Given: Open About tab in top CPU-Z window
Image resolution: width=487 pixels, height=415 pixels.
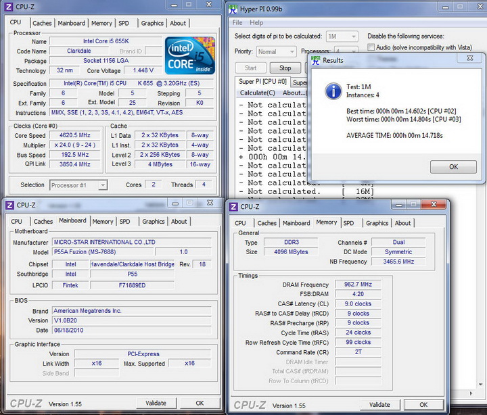Looking at the screenshot, I should (178, 23).
